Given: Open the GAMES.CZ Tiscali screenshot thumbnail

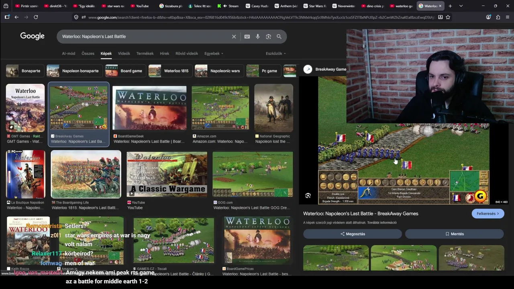Looking at the screenshot, I should point(173,240).
